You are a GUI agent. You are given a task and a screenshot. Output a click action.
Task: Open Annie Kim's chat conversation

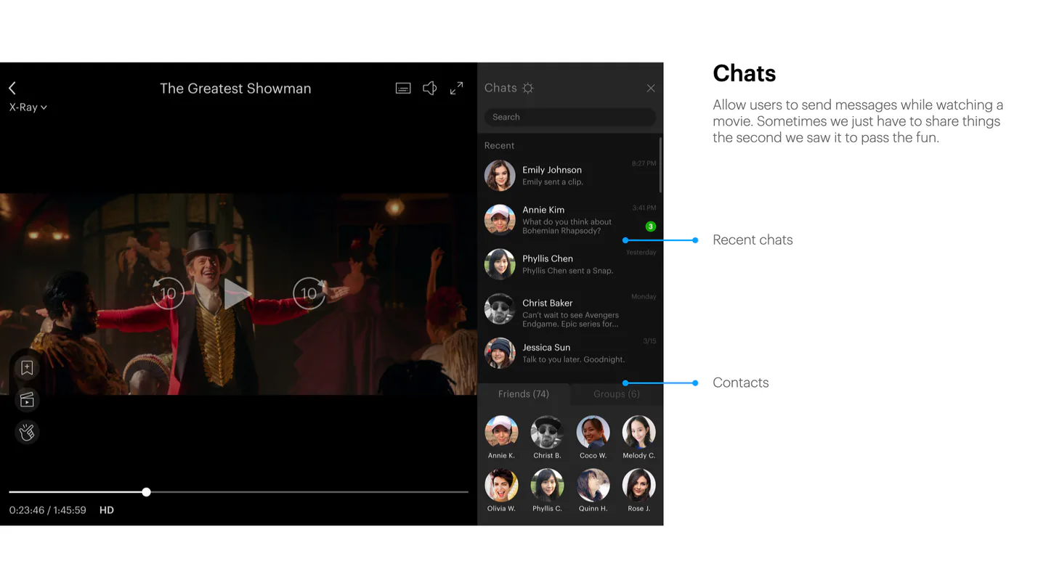(570, 220)
